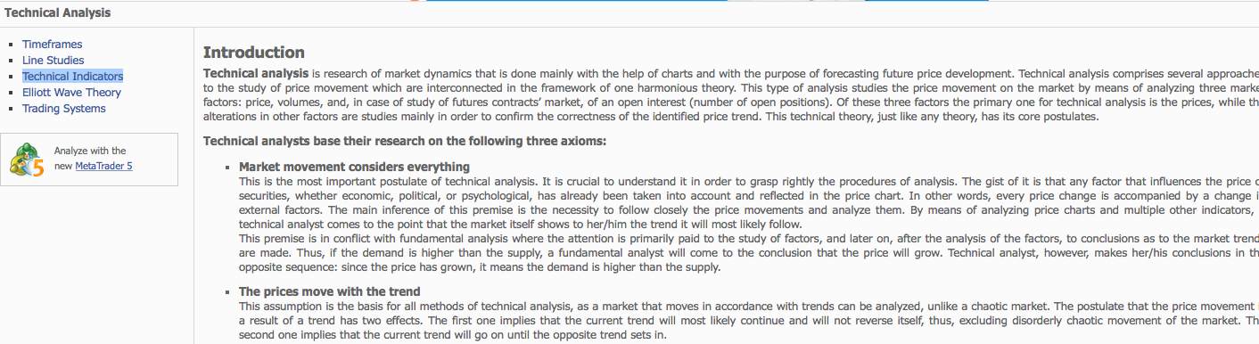Open the Elliott Wave Theory link
This screenshot has height=344, width=1259.
pyautogui.click(x=71, y=92)
